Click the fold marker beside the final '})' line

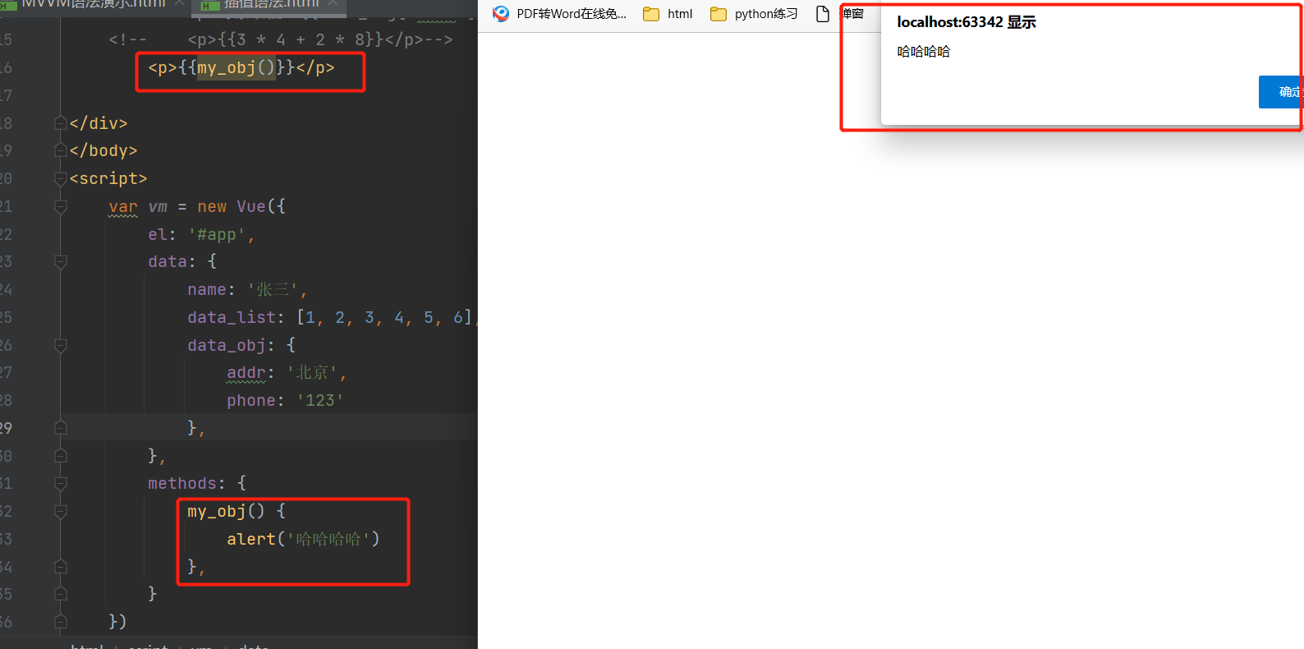[x=60, y=621]
